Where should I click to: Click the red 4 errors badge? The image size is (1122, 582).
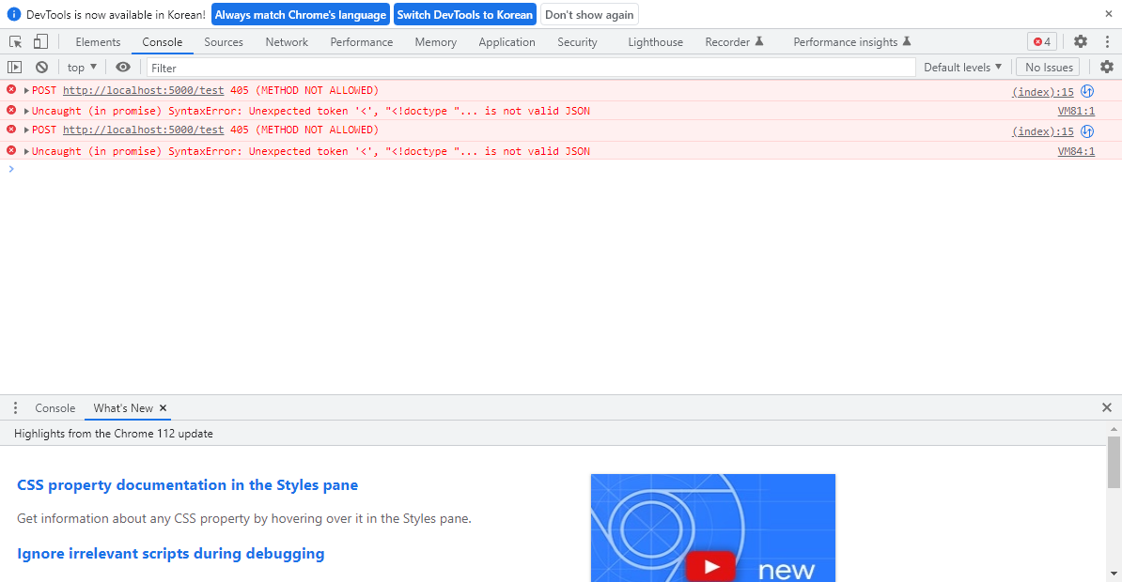point(1042,41)
